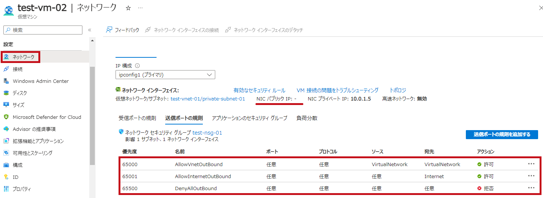Click inside the 検索 search box
This screenshot has width=543, height=198.
click(x=43, y=30)
